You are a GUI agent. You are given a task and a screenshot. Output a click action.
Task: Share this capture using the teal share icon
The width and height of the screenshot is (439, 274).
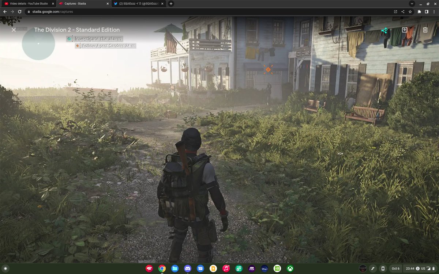coord(384,30)
